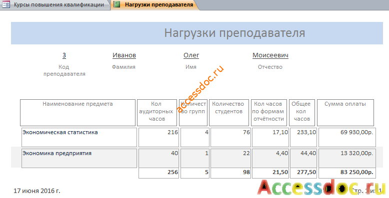Click first name value Олег
Image resolution: width=389 pixels, height=198 pixels.
(191, 55)
